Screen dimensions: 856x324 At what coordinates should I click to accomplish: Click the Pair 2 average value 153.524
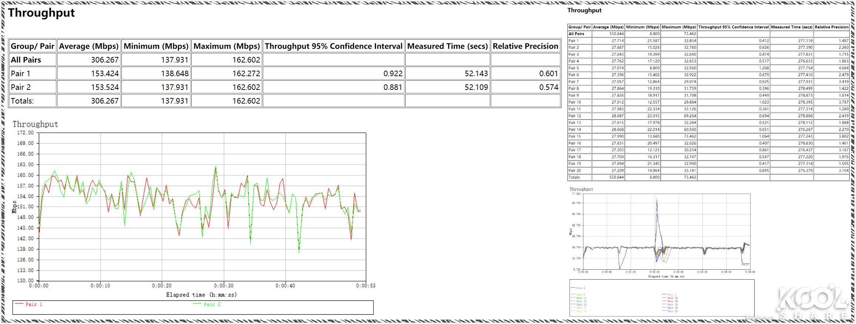pyautogui.click(x=105, y=87)
